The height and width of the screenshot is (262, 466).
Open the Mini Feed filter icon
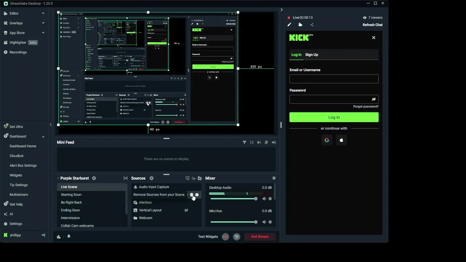tap(244, 142)
